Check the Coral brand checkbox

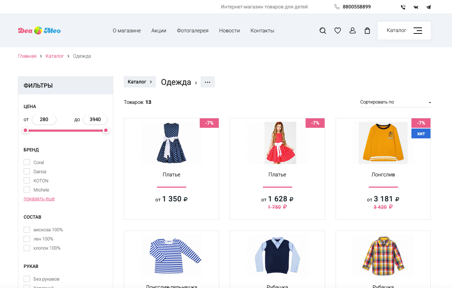pyautogui.click(x=27, y=162)
